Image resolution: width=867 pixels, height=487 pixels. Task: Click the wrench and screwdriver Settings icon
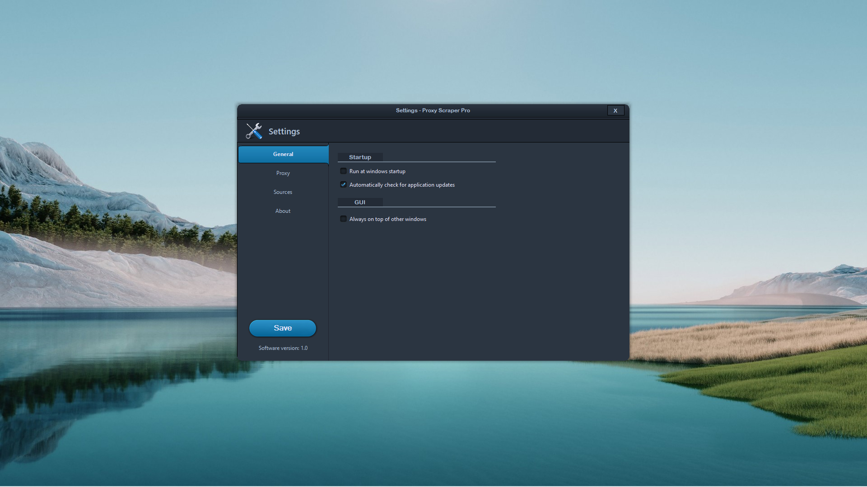point(254,131)
